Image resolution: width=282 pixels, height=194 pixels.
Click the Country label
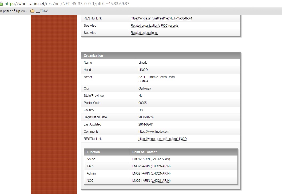point(89,110)
